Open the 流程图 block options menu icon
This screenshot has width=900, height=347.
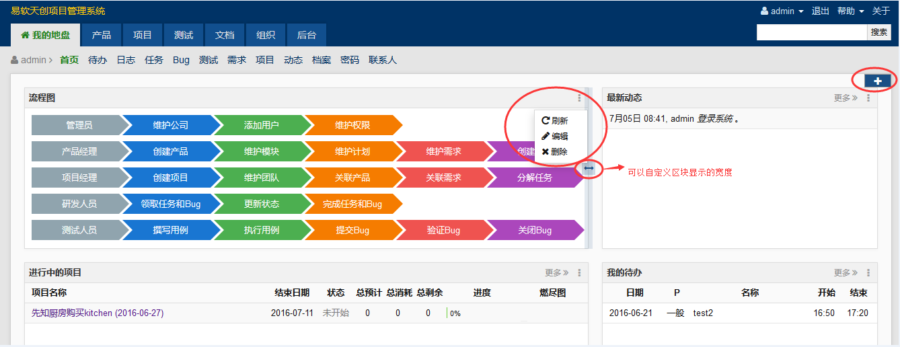(x=579, y=98)
